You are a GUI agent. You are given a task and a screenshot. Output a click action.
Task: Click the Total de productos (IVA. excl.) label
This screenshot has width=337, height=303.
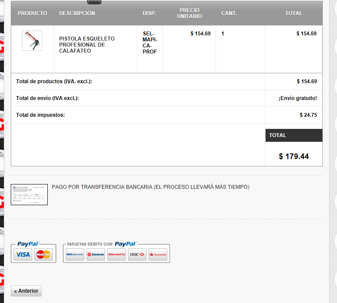[54, 81]
